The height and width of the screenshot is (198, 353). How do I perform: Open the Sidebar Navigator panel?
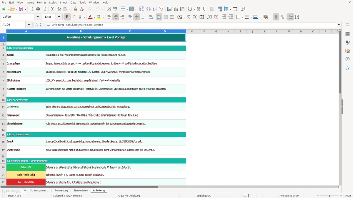click(347, 59)
